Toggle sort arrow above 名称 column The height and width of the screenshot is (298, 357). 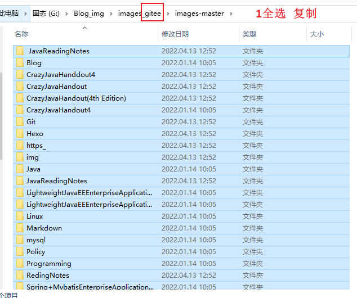[x=84, y=28]
